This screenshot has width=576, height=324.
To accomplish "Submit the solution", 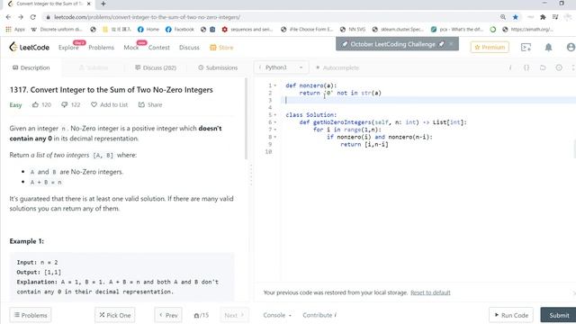I will (559, 315).
